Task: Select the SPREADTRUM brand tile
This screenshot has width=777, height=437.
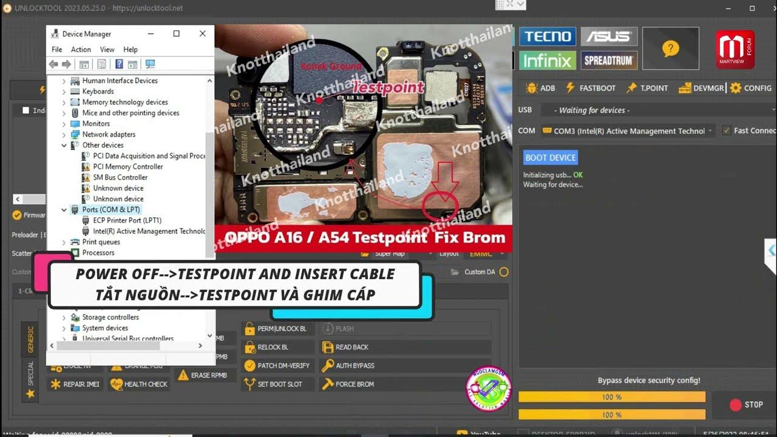Action: tap(609, 60)
